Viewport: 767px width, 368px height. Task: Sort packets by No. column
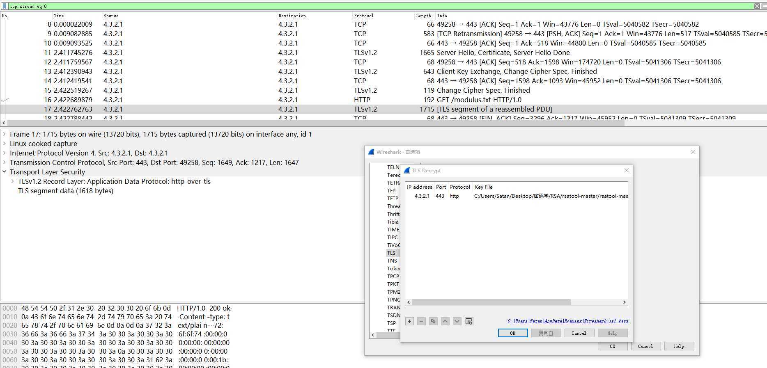tap(5, 16)
